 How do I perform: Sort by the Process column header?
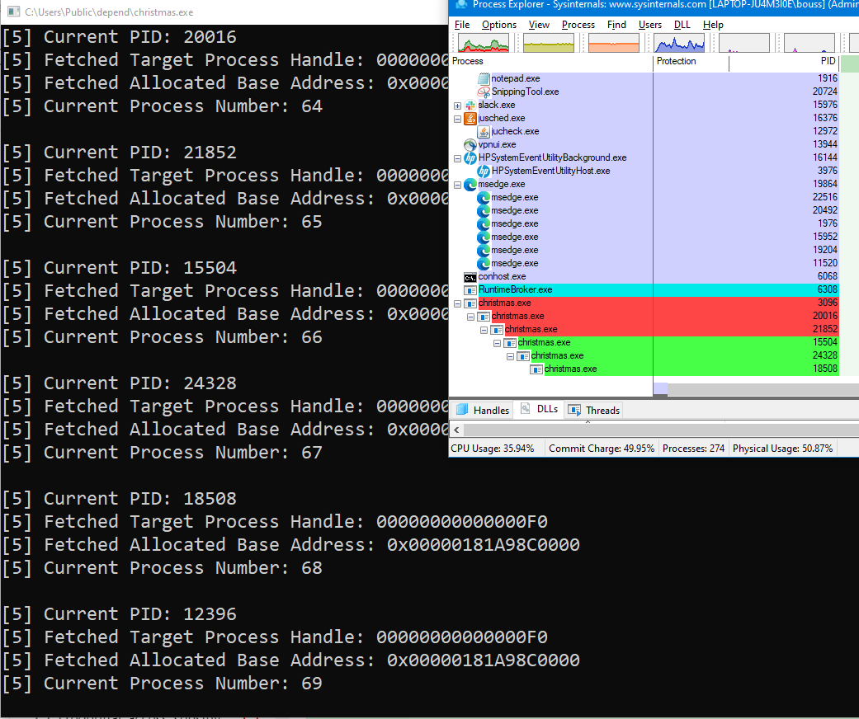coord(551,61)
